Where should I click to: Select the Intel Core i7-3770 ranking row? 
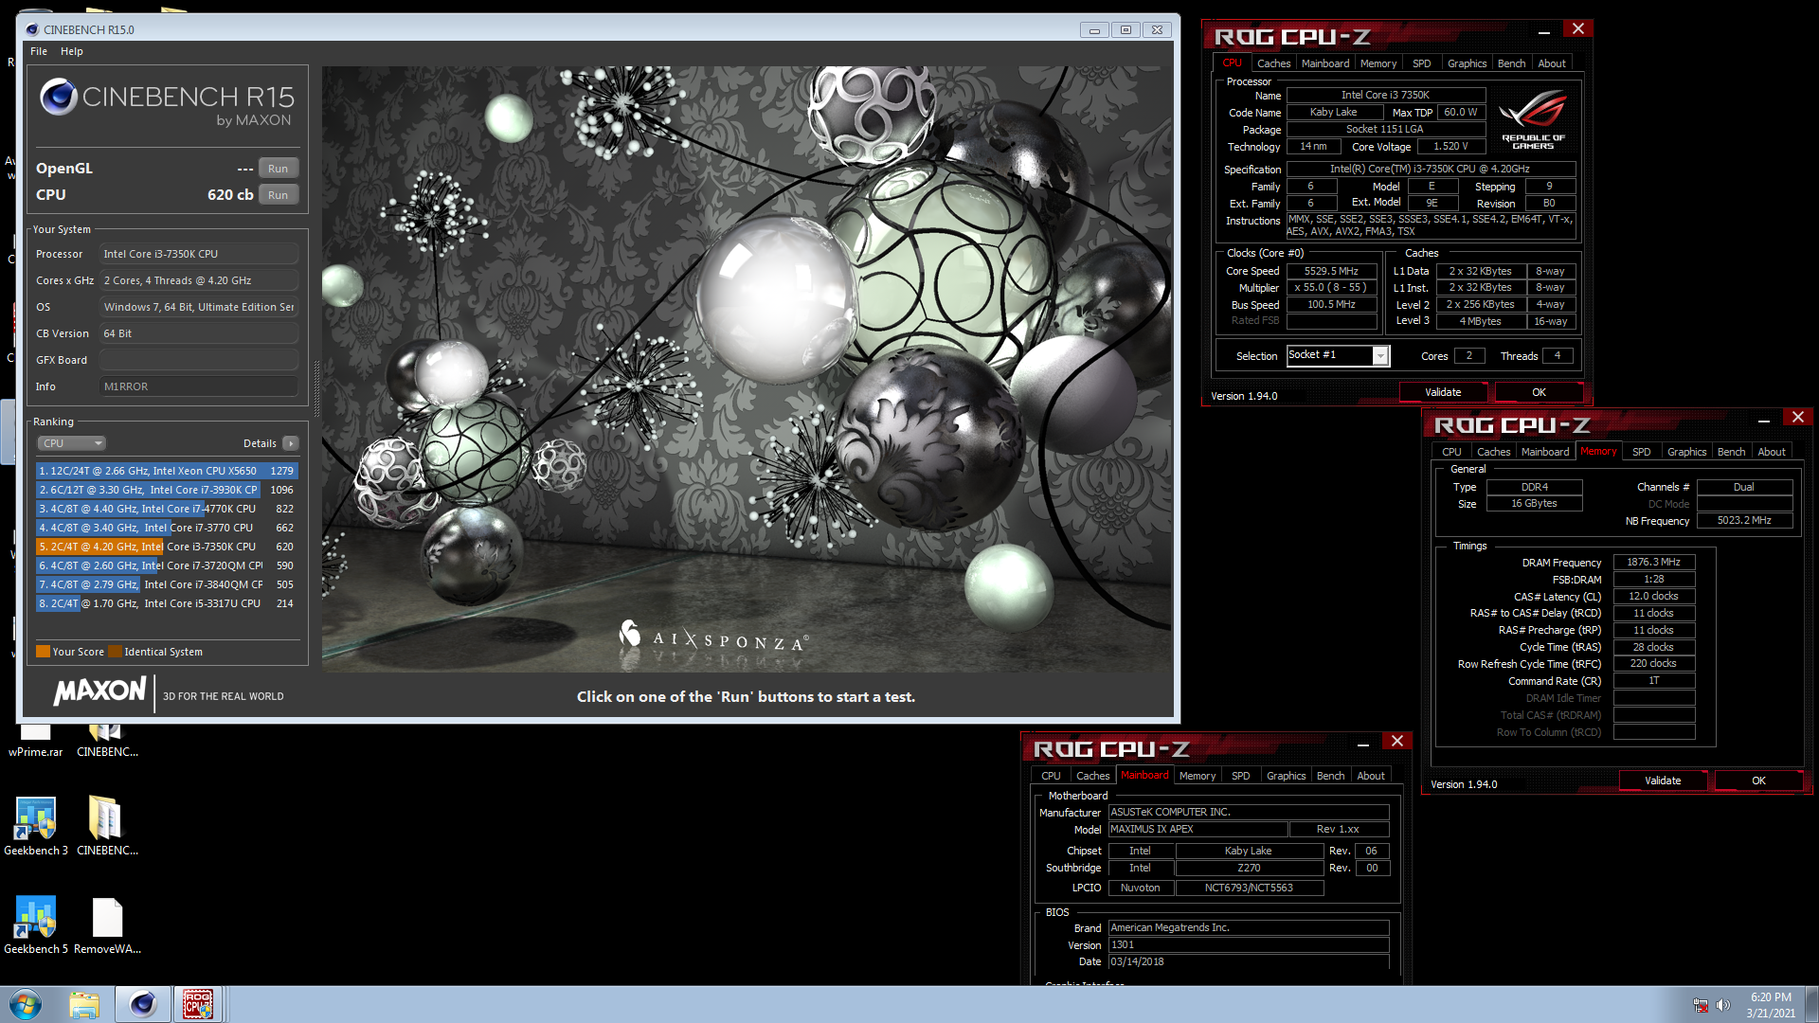(167, 528)
